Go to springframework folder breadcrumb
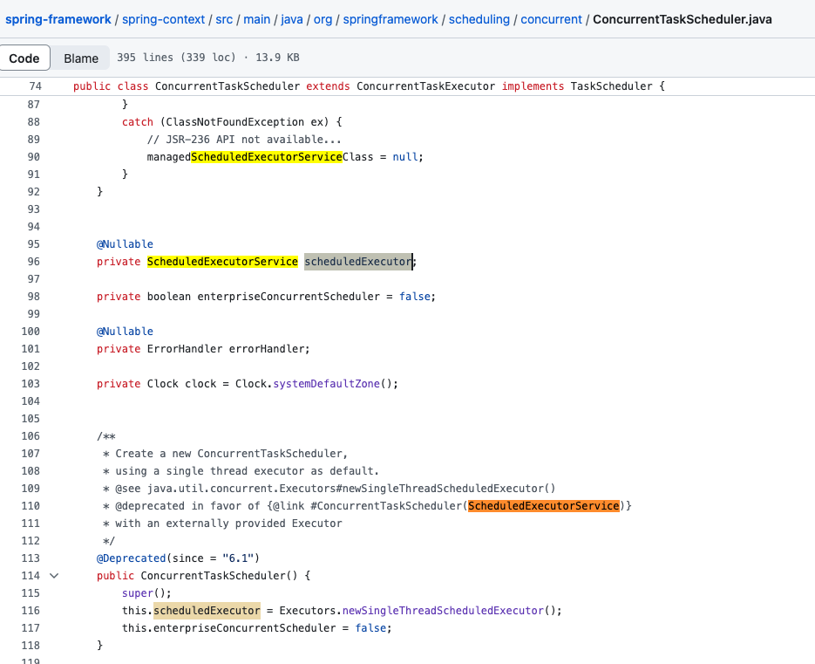The image size is (815, 664). (391, 19)
